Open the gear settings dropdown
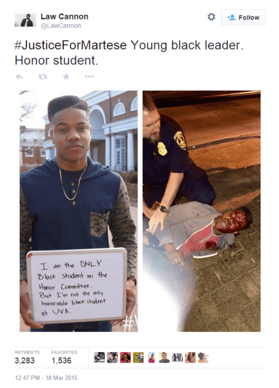 point(211,17)
